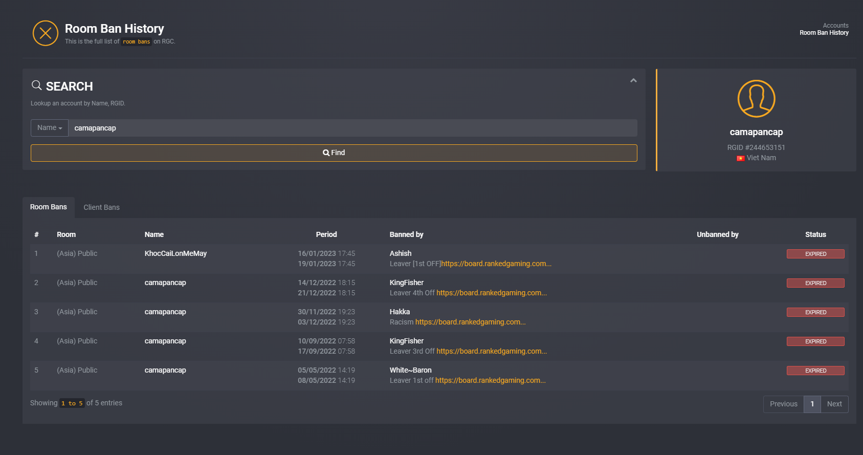Open the Leaver 4th Off board link
The width and height of the screenshot is (863, 455).
coord(492,293)
